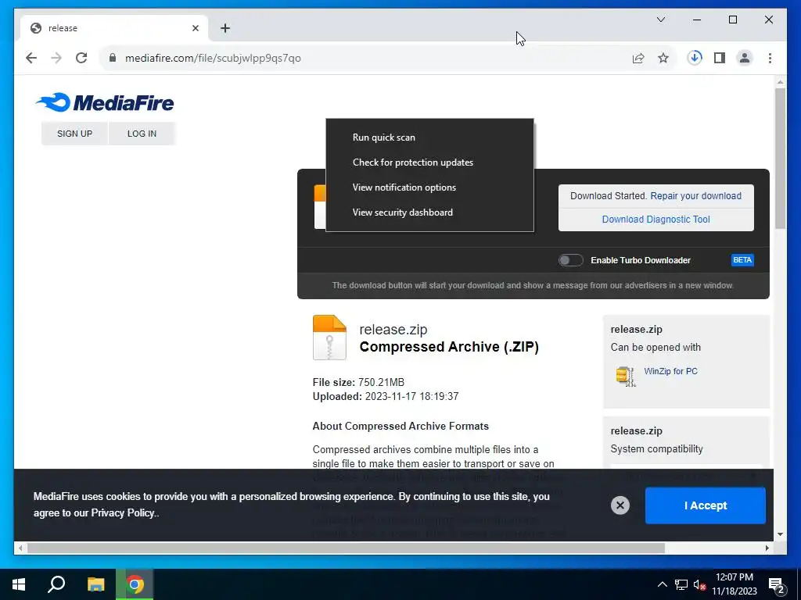
Task: Click the Chrome taskbar icon
Action: coord(135,584)
